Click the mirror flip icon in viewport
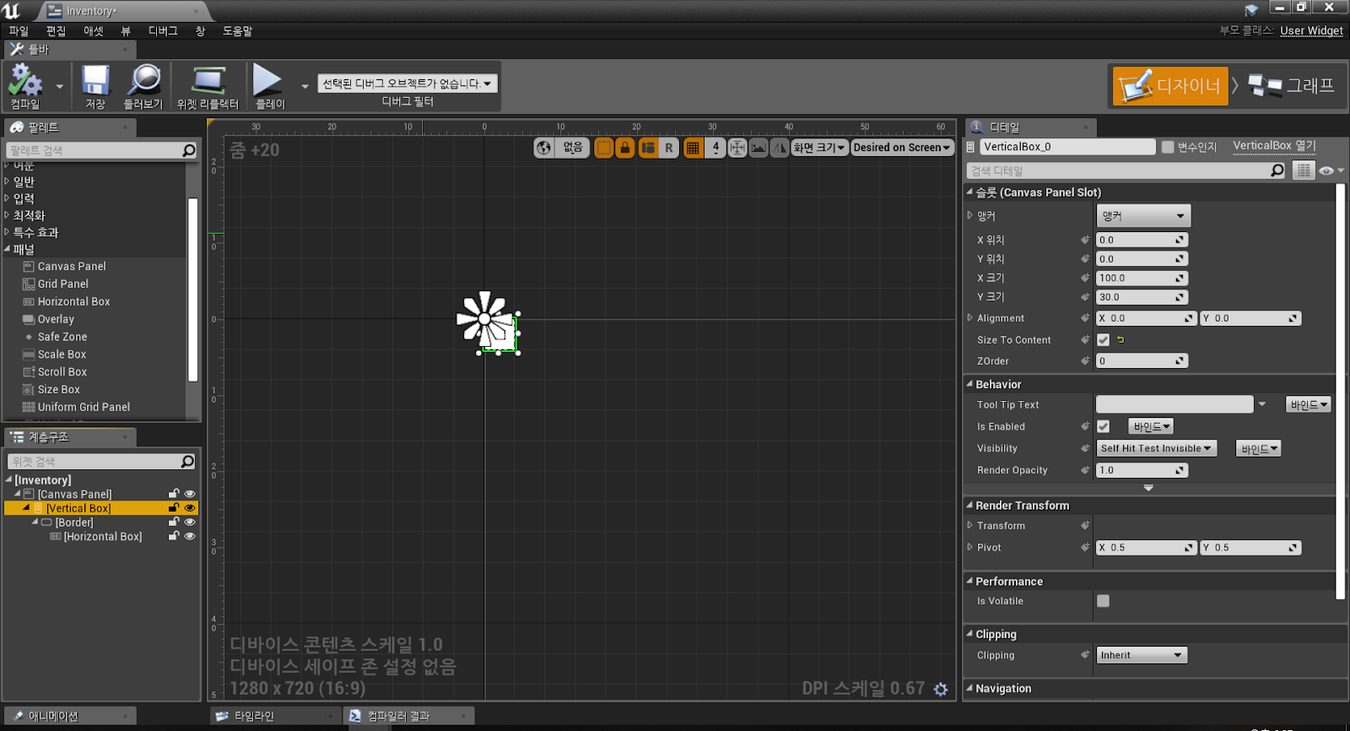The height and width of the screenshot is (731, 1350). tap(780, 148)
